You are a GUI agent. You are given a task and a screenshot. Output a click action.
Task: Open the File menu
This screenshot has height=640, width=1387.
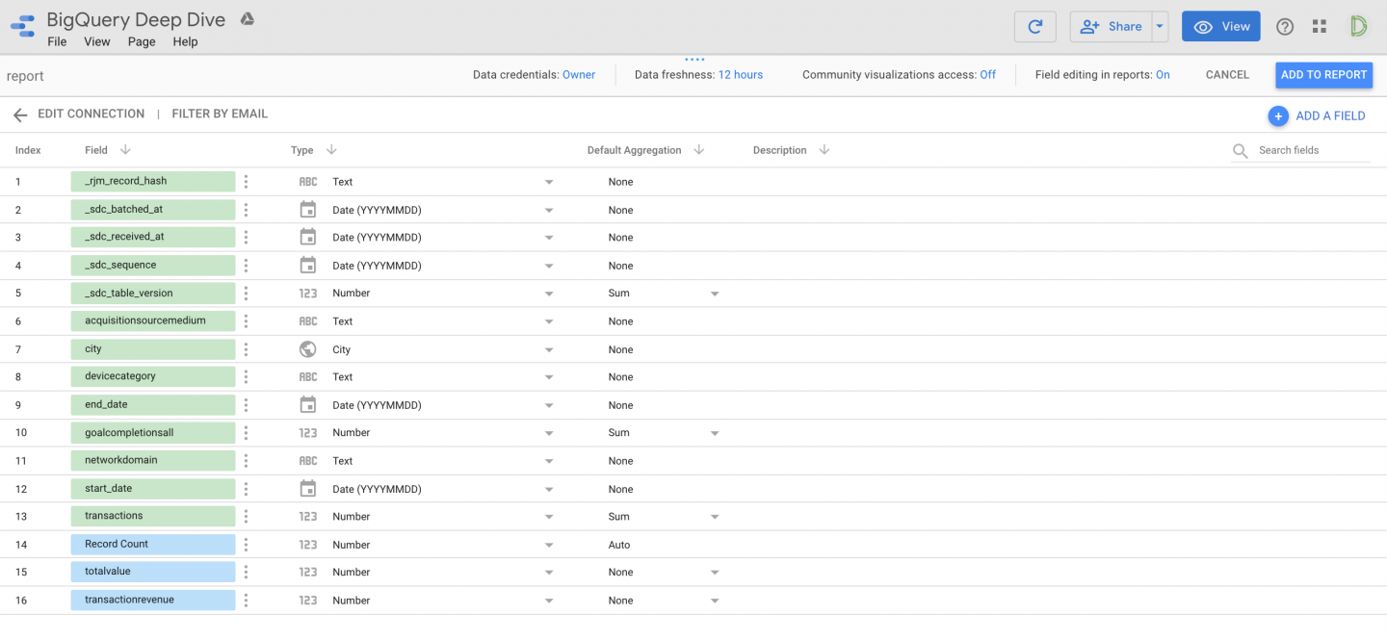[56, 41]
